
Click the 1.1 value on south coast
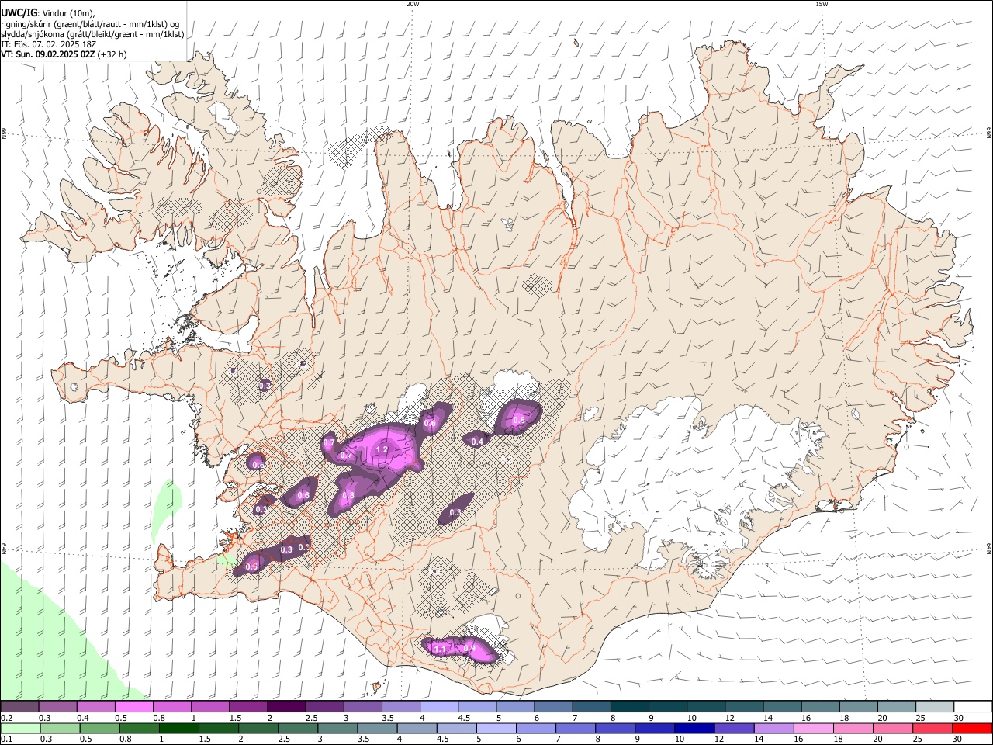(440, 649)
